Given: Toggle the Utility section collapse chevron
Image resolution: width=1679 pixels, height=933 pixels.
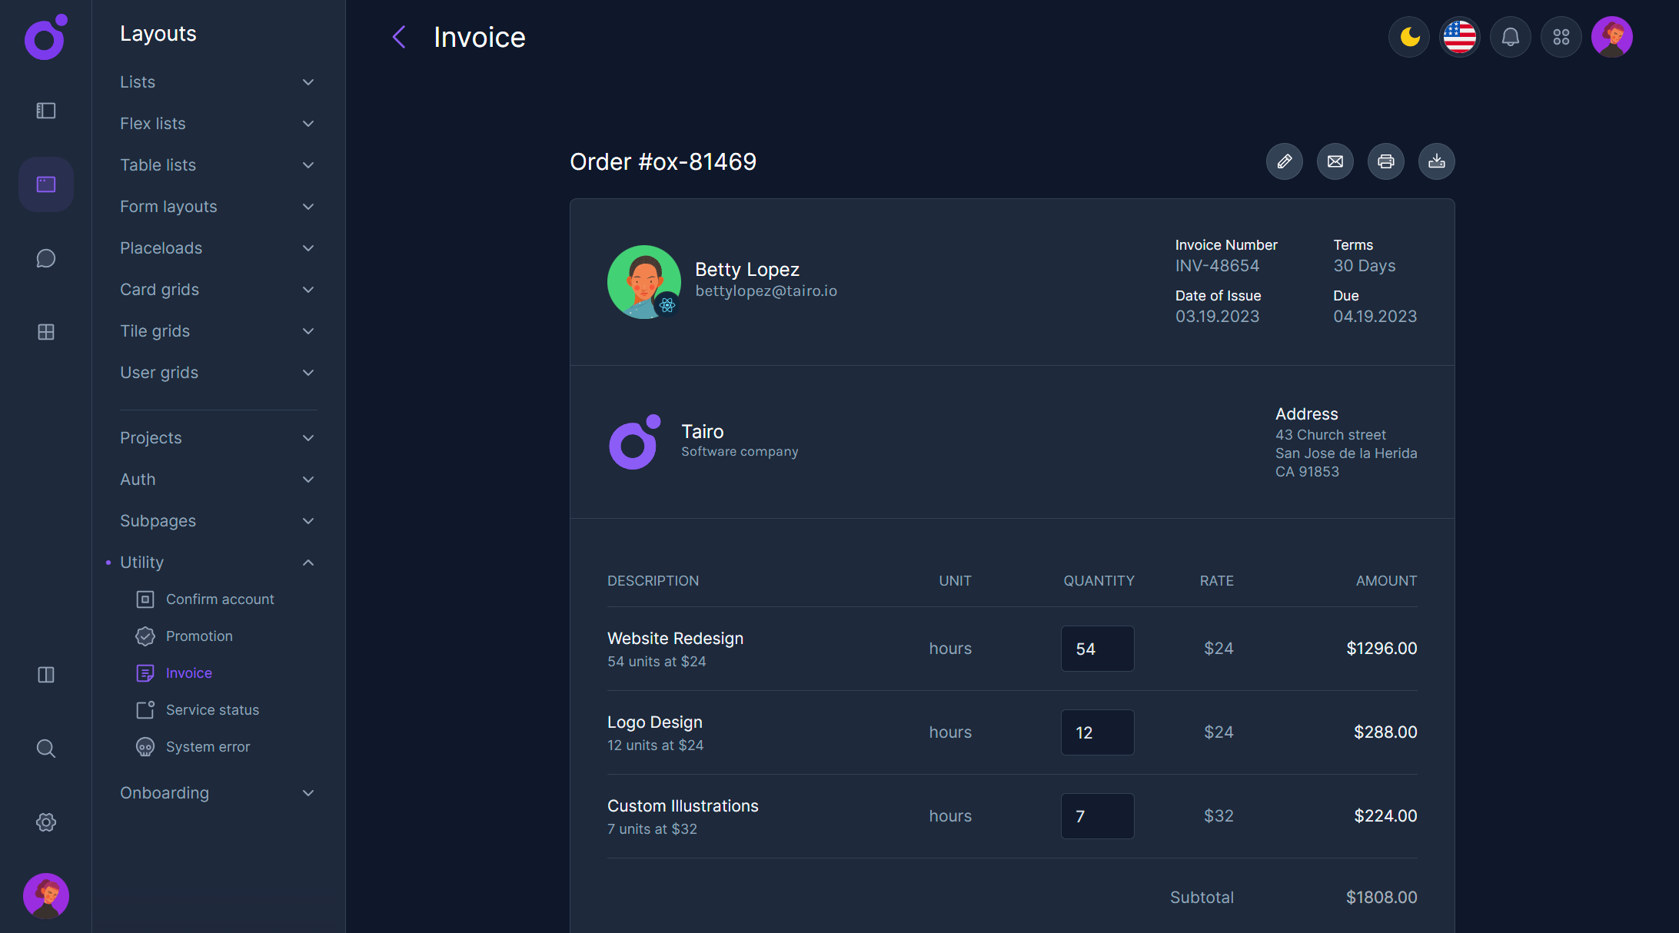Looking at the screenshot, I should [x=308, y=562].
